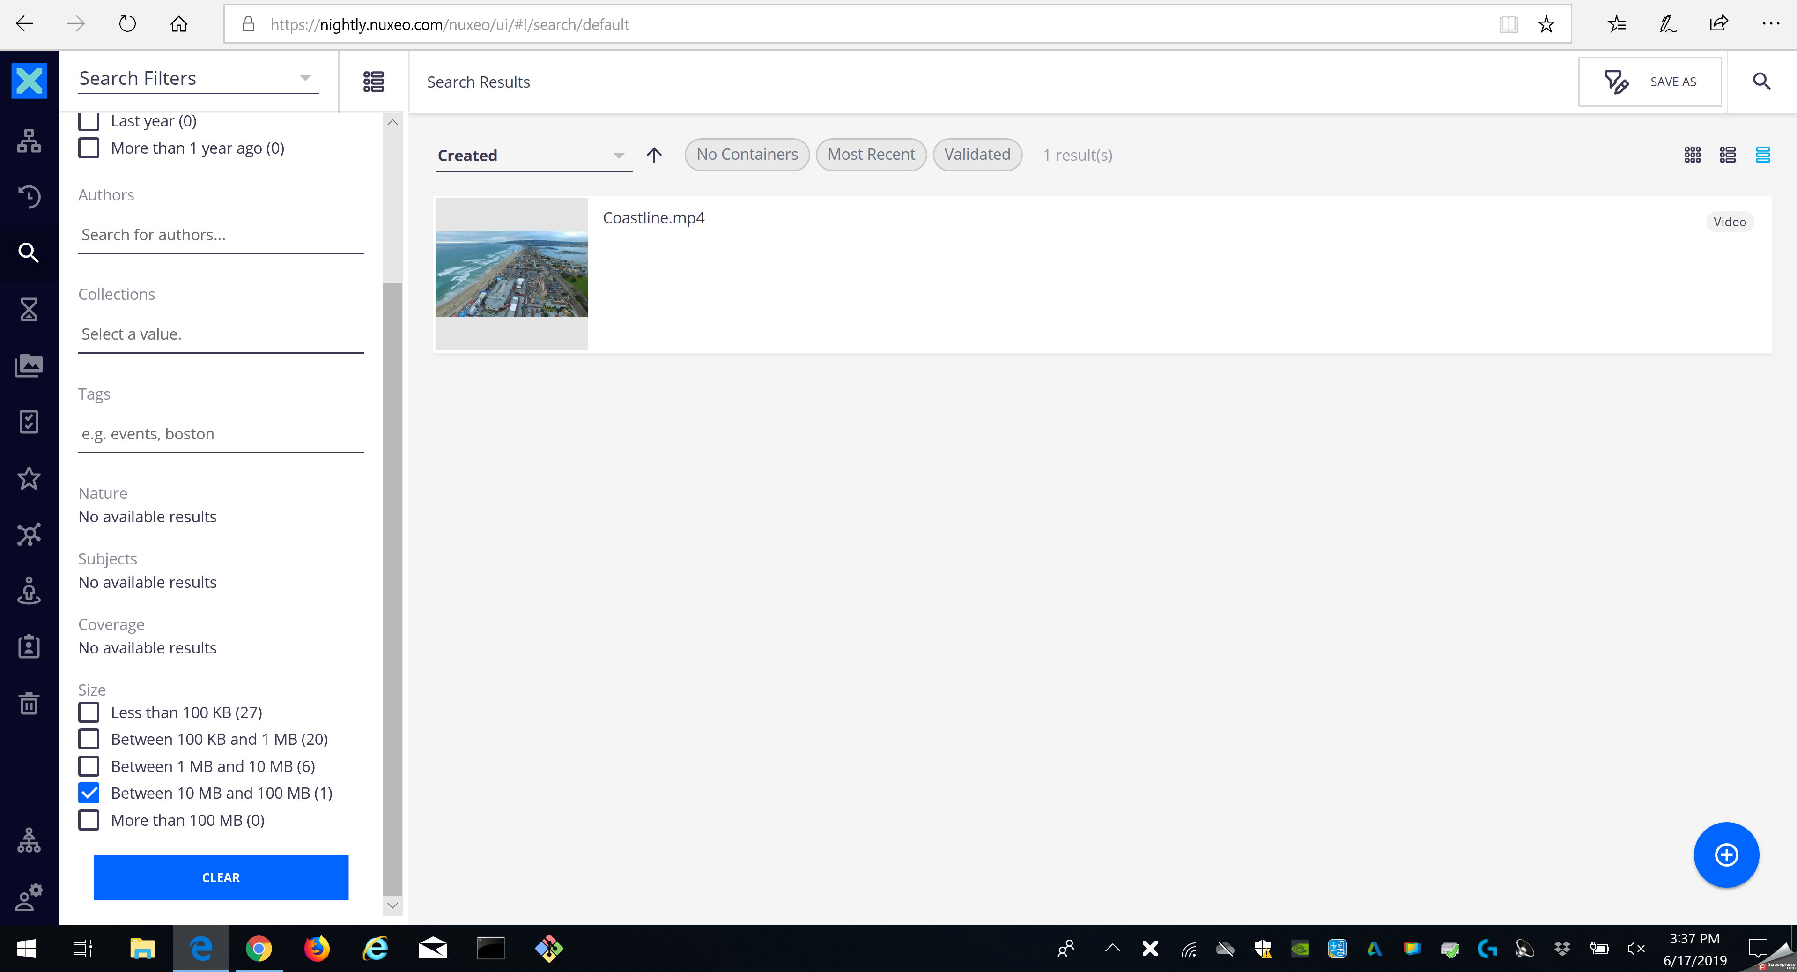The image size is (1797, 972).
Task: Open the trash icon in the sidebar
Action: (x=29, y=703)
